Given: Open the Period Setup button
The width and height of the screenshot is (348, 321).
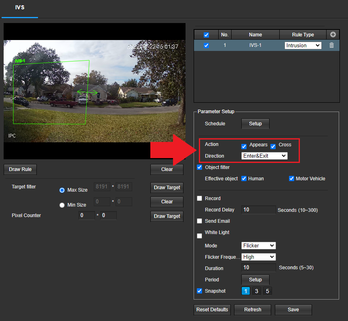Looking at the screenshot, I should click(x=255, y=280).
